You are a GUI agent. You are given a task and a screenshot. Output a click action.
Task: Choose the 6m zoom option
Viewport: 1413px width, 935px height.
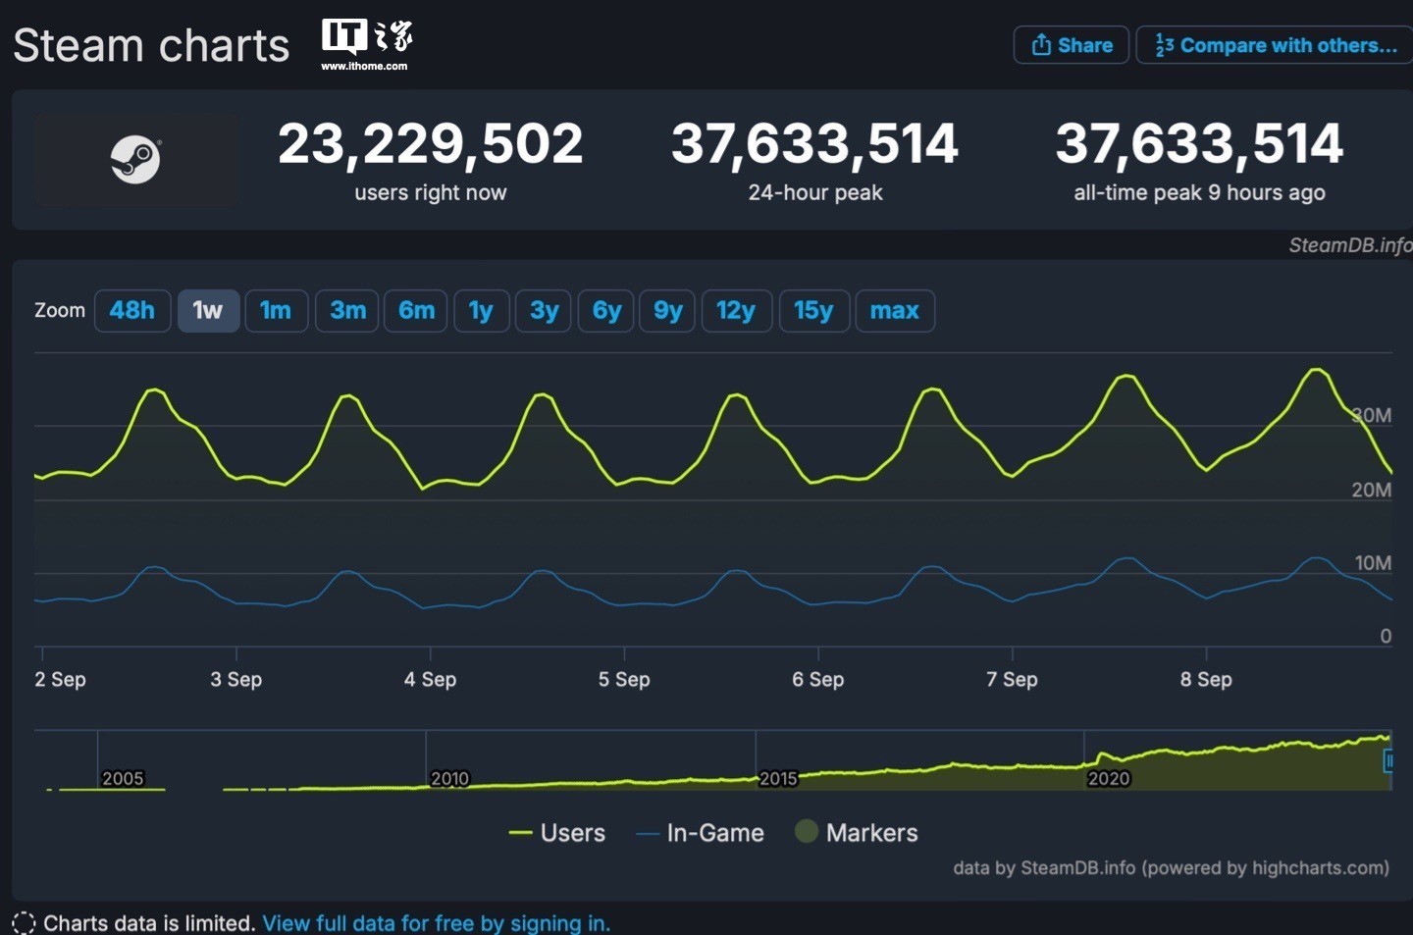click(x=416, y=311)
